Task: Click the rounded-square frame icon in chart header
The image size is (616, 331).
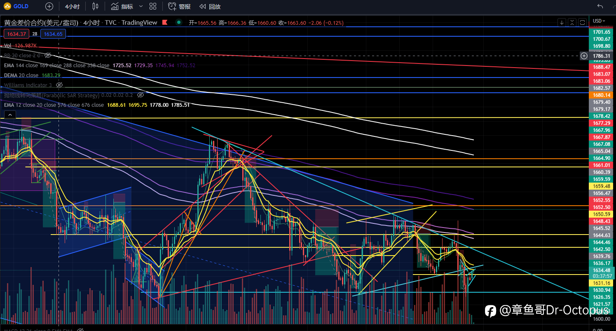Action: point(582,22)
